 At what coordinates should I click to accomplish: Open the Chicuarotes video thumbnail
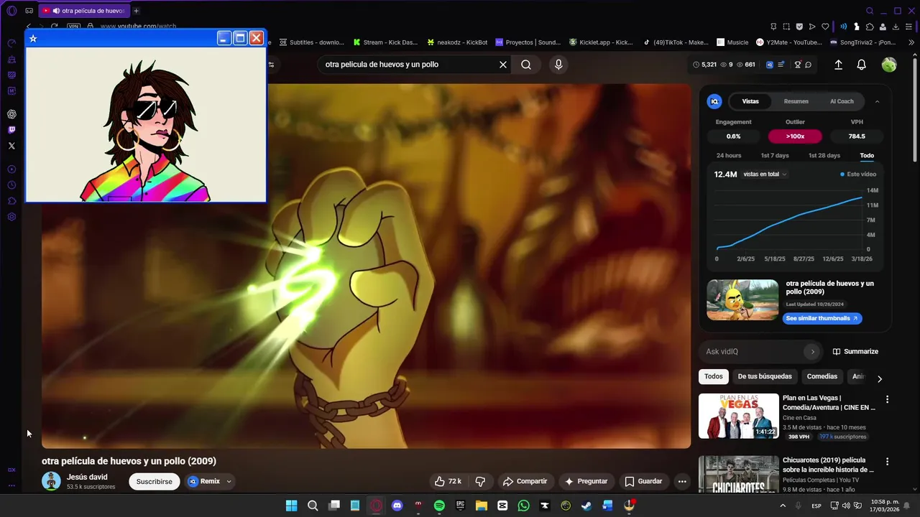(x=739, y=475)
